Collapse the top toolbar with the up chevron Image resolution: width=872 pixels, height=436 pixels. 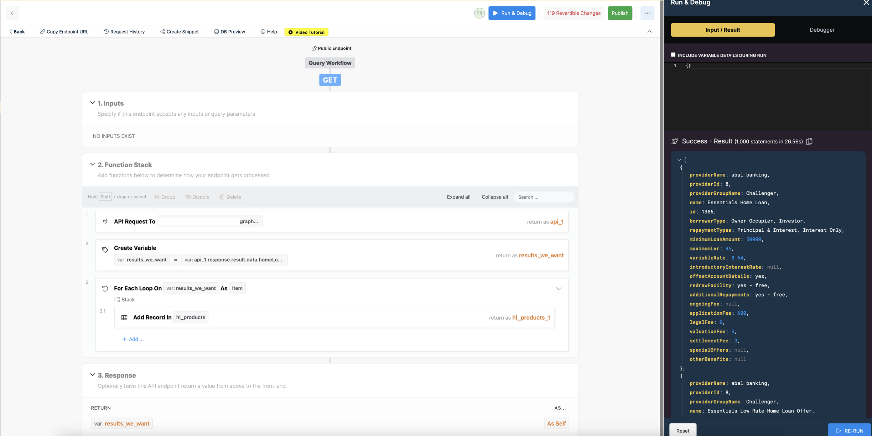click(x=649, y=32)
